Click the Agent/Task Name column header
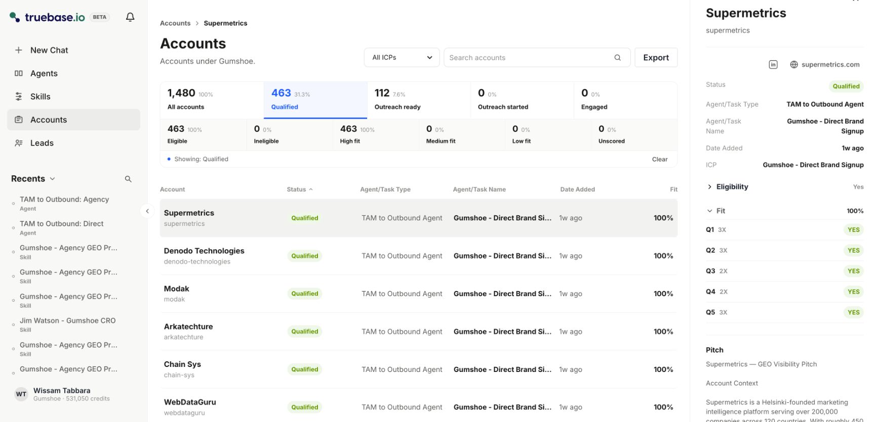876x422 pixels. point(480,190)
